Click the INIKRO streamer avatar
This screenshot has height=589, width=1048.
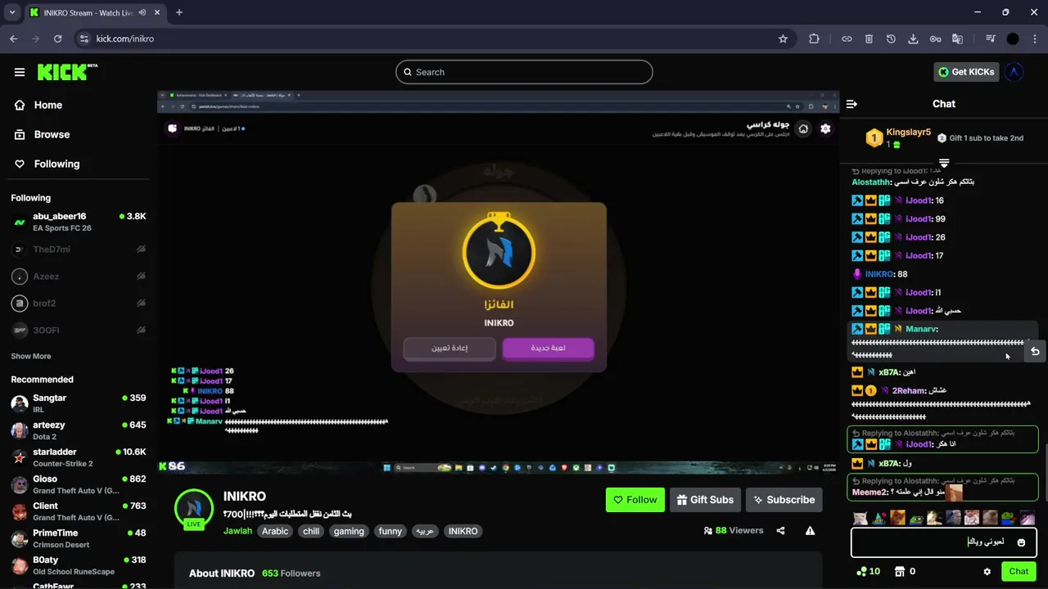pos(194,508)
